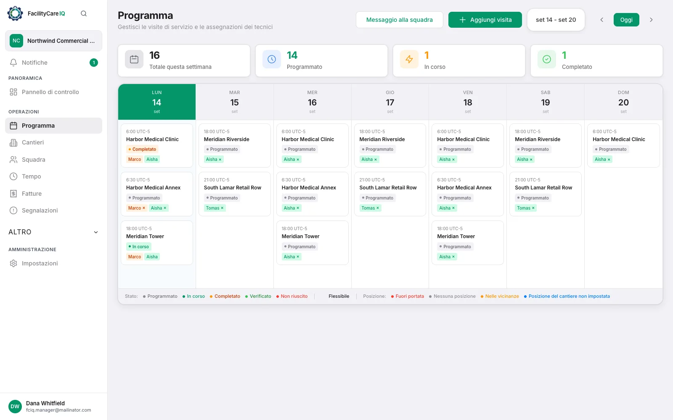Open Squadra team icon in sidebar

click(13, 160)
